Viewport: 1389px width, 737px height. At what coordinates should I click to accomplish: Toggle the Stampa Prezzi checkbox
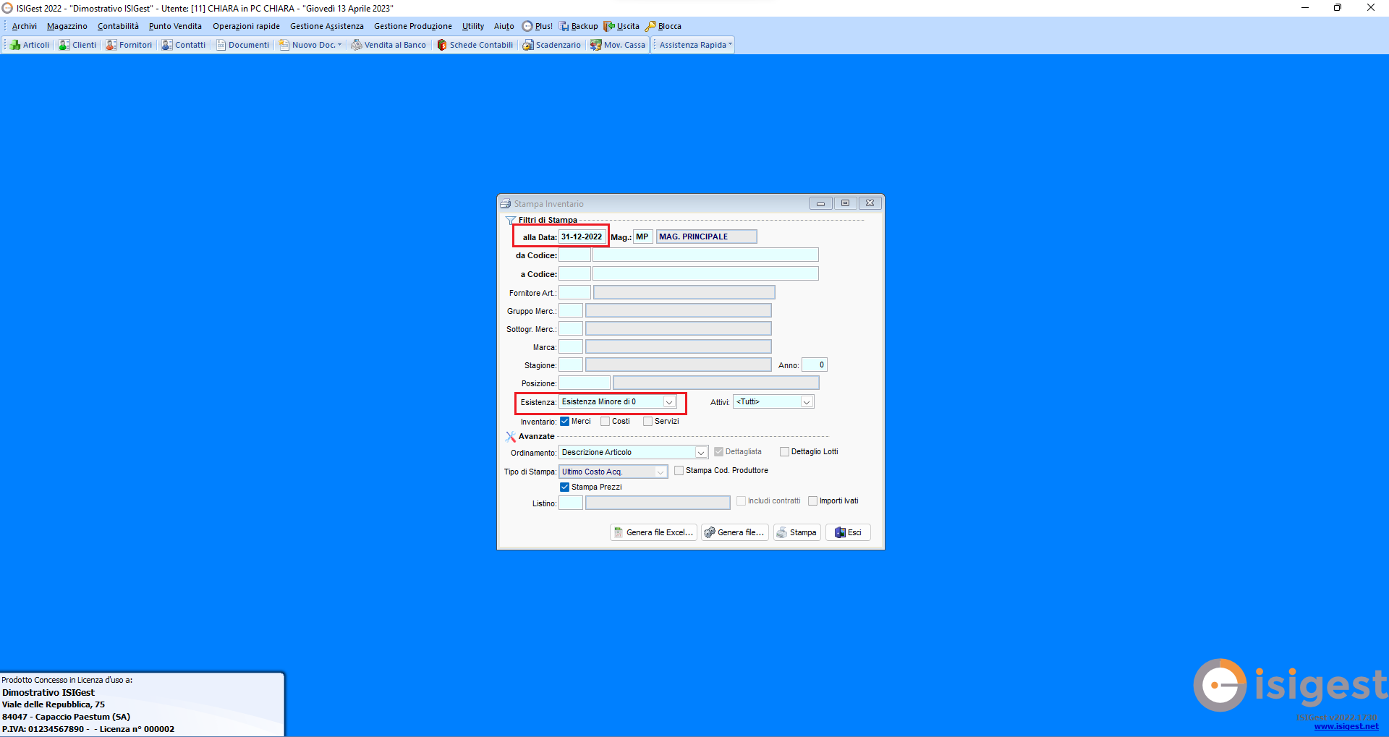pyautogui.click(x=565, y=487)
